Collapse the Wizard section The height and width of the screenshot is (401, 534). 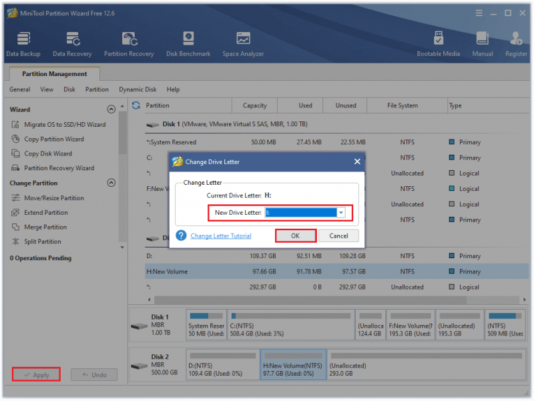111,109
